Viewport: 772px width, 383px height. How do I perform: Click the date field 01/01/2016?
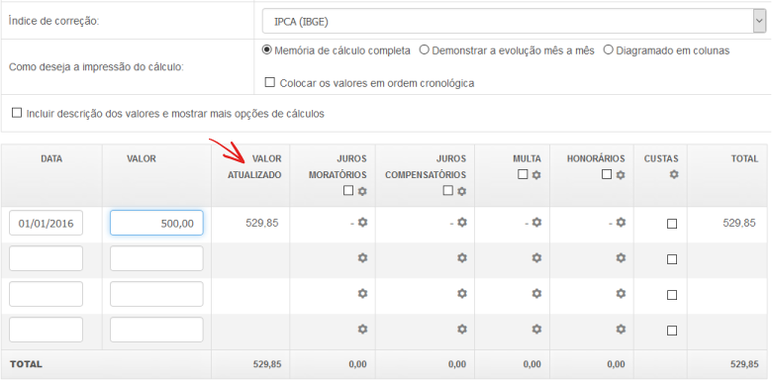[x=46, y=223]
